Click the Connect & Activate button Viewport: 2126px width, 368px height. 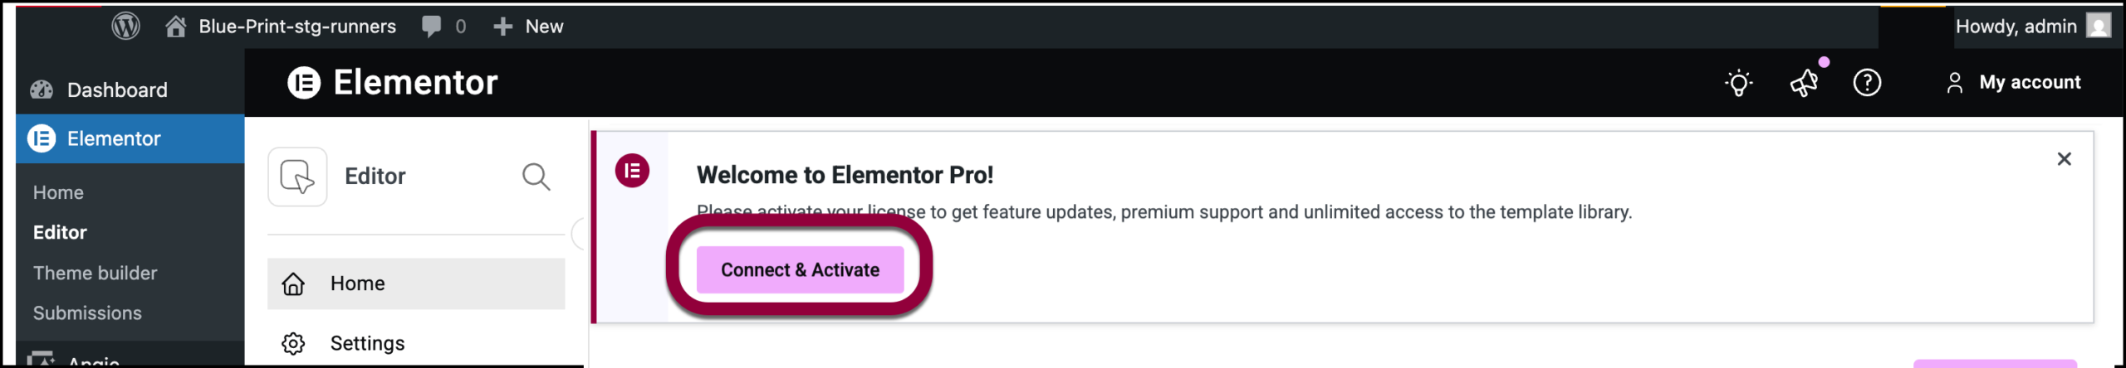click(799, 270)
